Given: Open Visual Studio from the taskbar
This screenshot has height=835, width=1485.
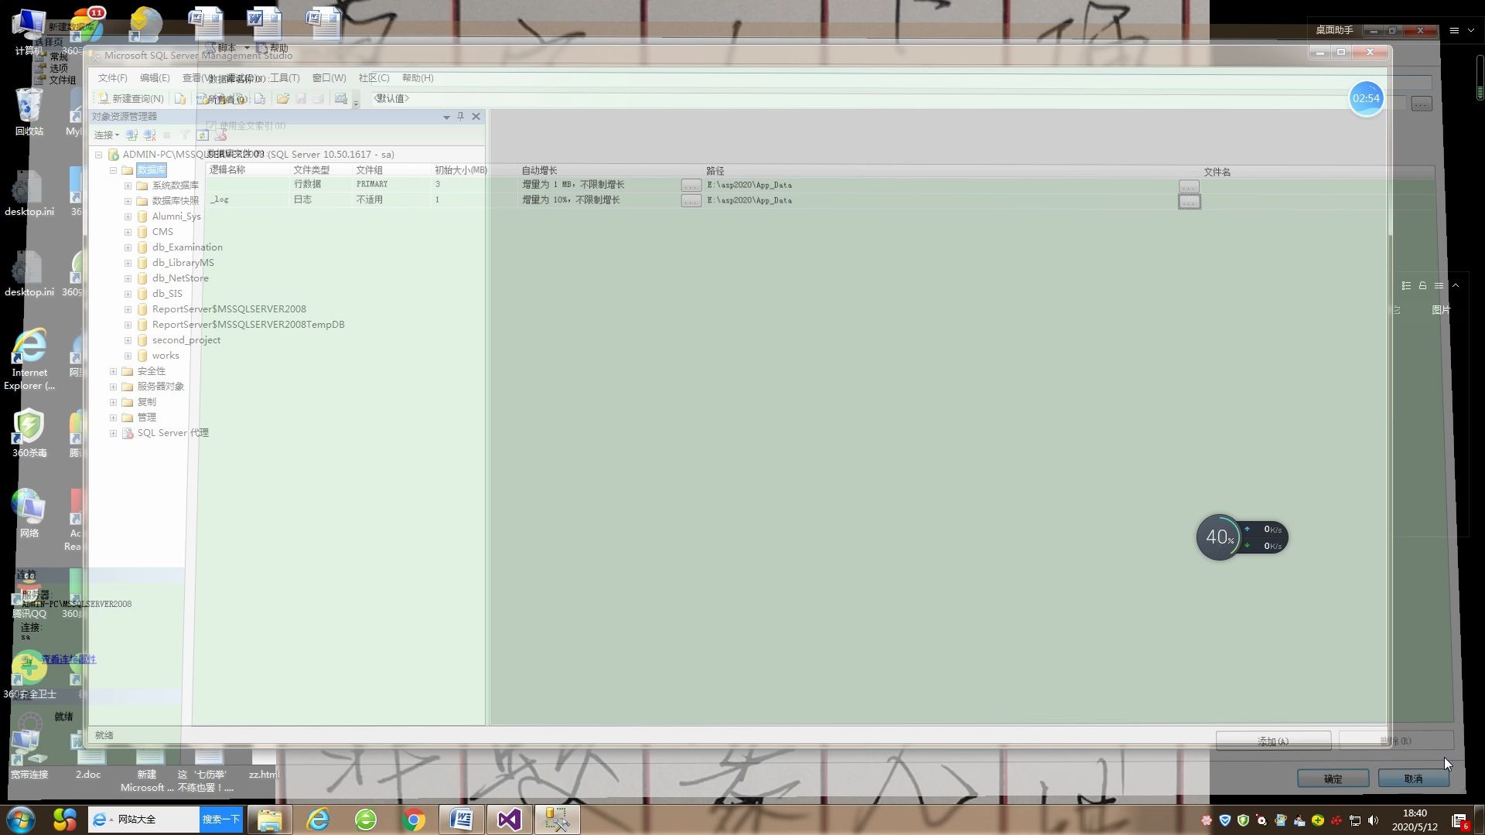Looking at the screenshot, I should [509, 820].
